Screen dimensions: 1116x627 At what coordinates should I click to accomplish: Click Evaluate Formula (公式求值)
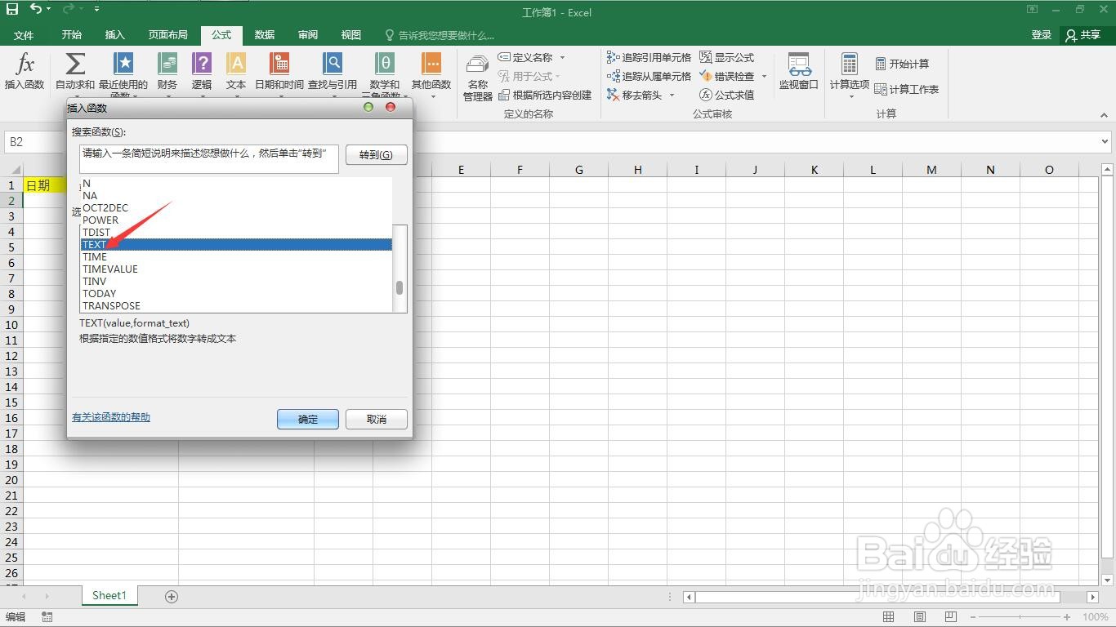[727, 95]
